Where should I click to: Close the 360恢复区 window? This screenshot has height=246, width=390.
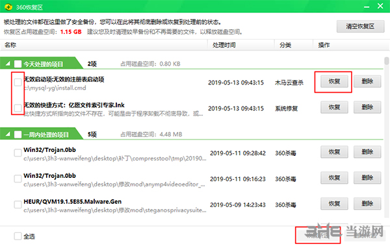(380, 6)
